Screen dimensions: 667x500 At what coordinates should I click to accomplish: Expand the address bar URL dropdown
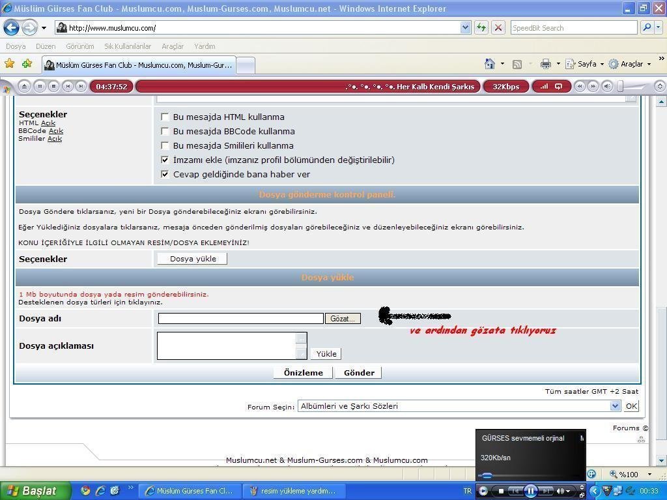tap(465, 27)
